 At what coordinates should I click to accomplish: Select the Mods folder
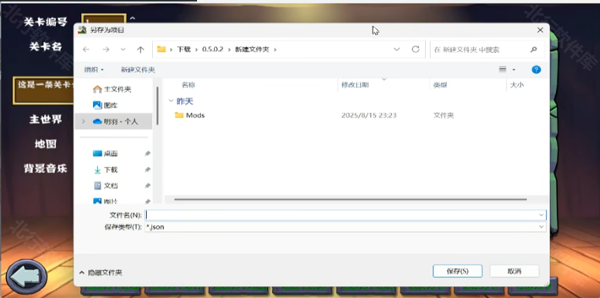(195, 115)
